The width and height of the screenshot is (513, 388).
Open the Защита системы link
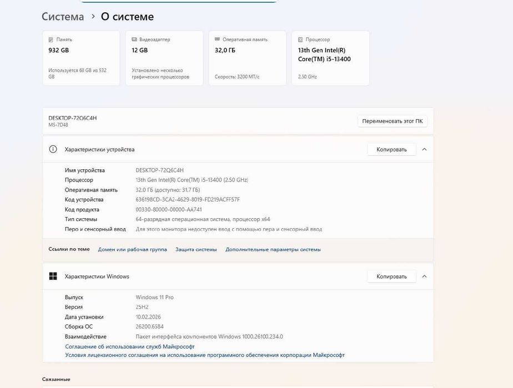[x=196, y=250]
